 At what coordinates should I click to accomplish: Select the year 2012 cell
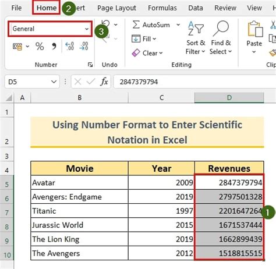pyautogui.click(x=161, y=253)
